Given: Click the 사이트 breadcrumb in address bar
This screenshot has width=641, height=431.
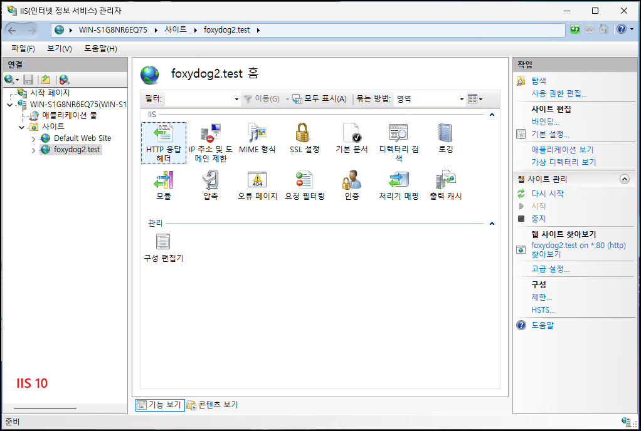Looking at the screenshot, I should 176,30.
